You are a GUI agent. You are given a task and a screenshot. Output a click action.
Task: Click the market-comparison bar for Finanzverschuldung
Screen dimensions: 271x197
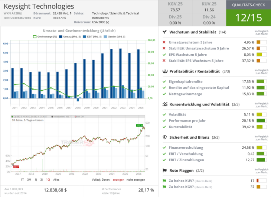tap(261, 148)
